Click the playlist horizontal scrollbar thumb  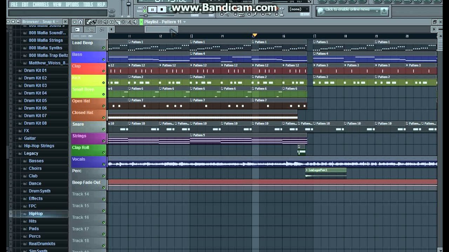161,29
